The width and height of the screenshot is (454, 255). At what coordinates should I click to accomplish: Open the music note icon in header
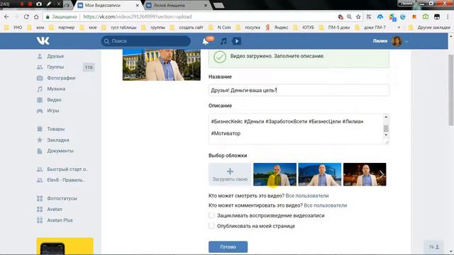click(x=223, y=41)
